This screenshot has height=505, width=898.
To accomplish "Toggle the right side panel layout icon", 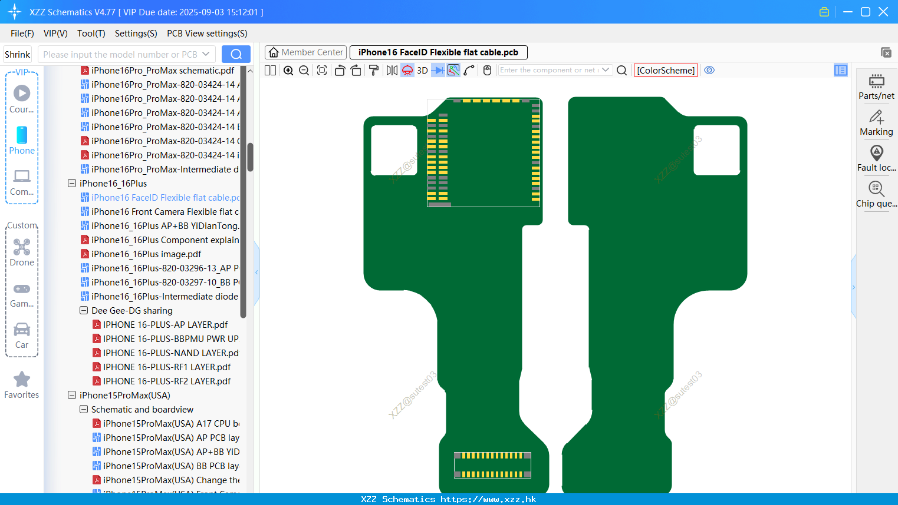I will [x=841, y=71].
